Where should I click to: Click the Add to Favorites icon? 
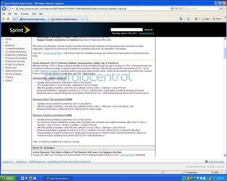tap(8, 19)
